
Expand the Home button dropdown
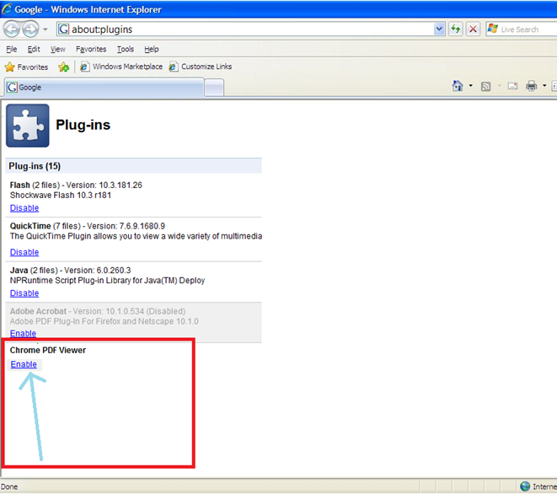[471, 86]
